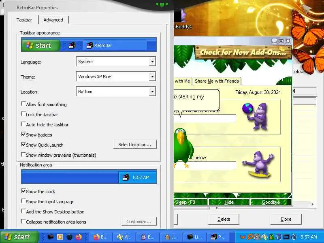Click the orange magnifier tray icon
This screenshot has width=324, height=243.
(250, 237)
